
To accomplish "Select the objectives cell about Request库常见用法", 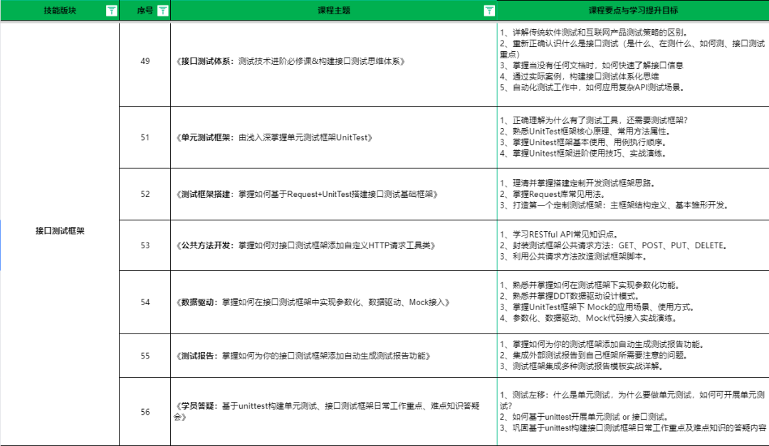I will [633, 194].
